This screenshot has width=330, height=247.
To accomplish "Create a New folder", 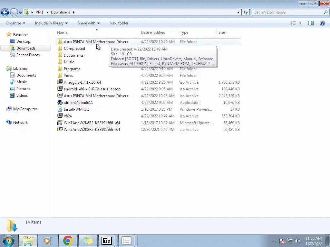I will tap(119, 23).
